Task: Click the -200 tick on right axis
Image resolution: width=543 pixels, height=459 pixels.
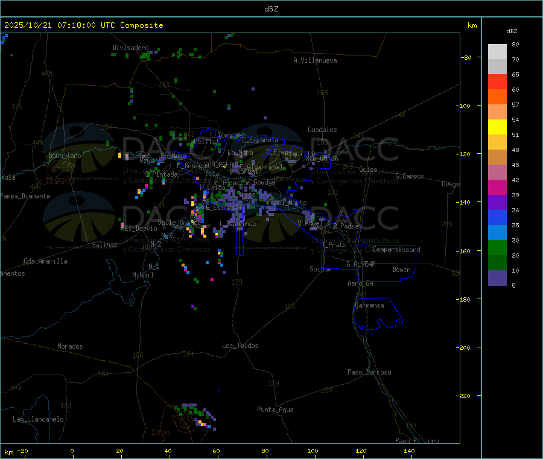Action: pyautogui.click(x=463, y=347)
